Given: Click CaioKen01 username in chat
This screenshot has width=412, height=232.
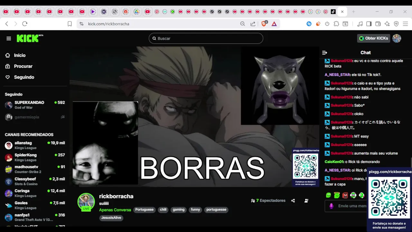Looking at the screenshot, I should pos(334,162).
